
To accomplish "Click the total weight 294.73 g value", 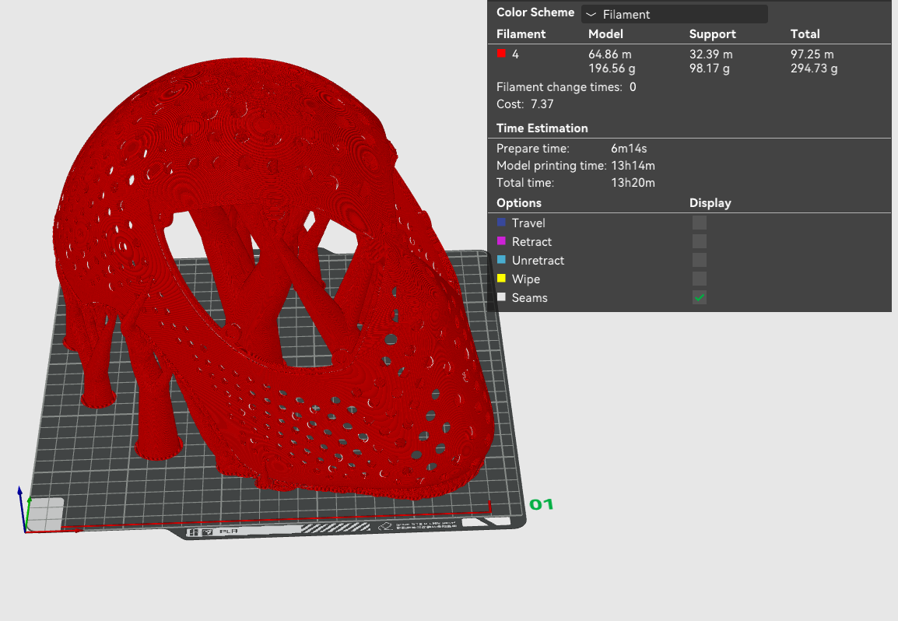I will point(814,68).
